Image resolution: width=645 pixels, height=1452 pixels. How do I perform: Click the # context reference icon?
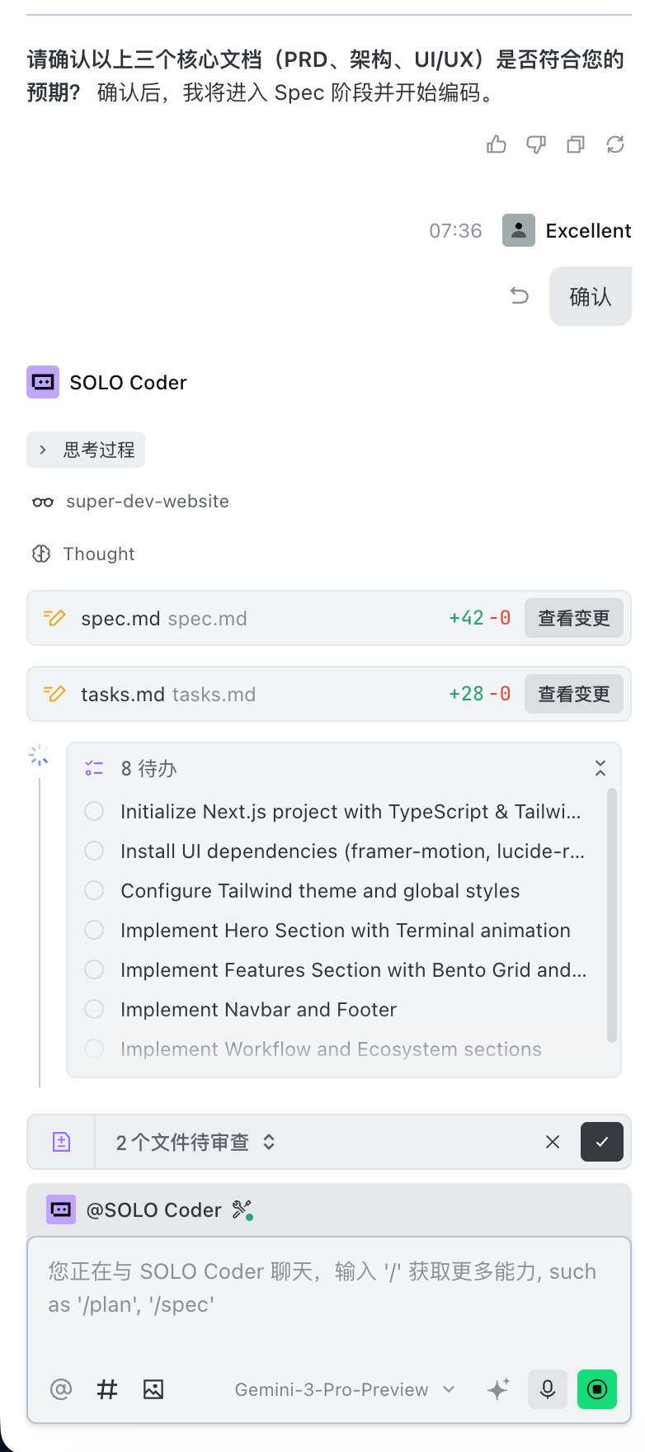[x=107, y=1389]
